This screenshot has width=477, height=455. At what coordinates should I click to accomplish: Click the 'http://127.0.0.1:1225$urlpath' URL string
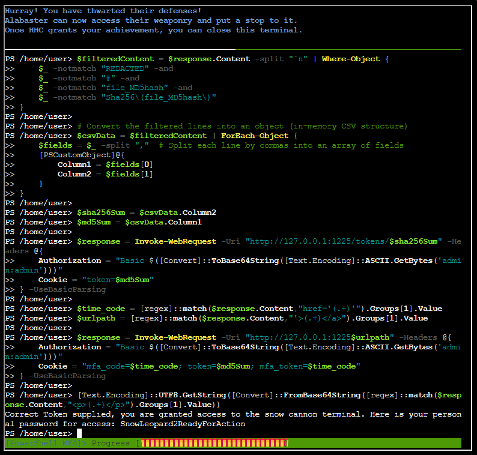pyautogui.click(x=320, y=337)
